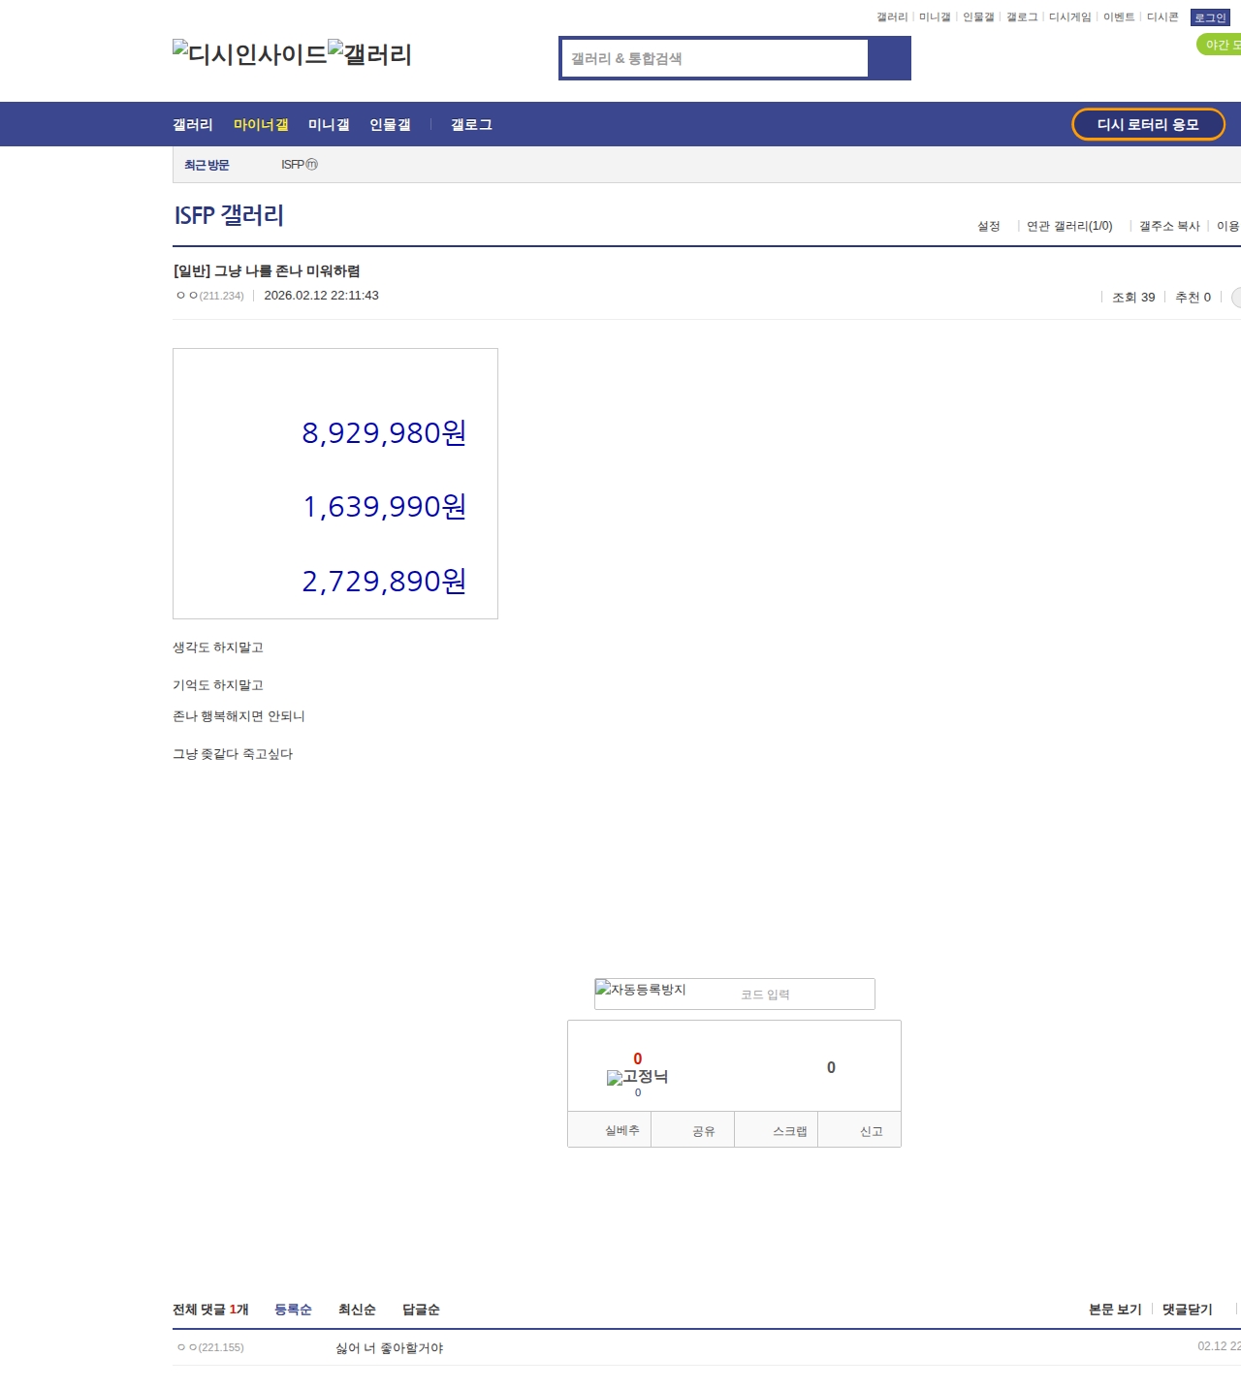
Task: Toggle 본문 보기 above comments
Action: 1115,1310
